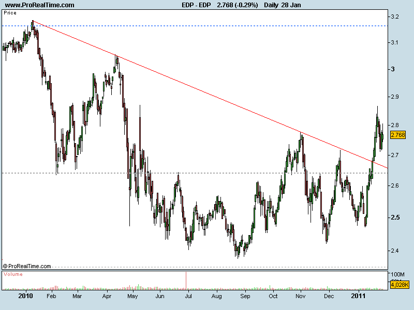
Task: Click the Nov label on time axis
Action: (301, 296)
